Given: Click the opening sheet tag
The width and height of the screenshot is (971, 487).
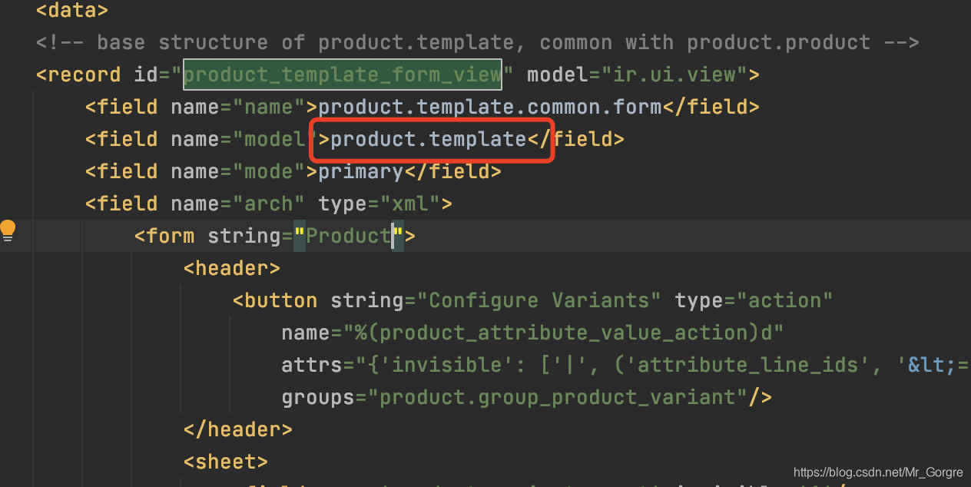Looking at the screenshot, I should click(226, 462).
